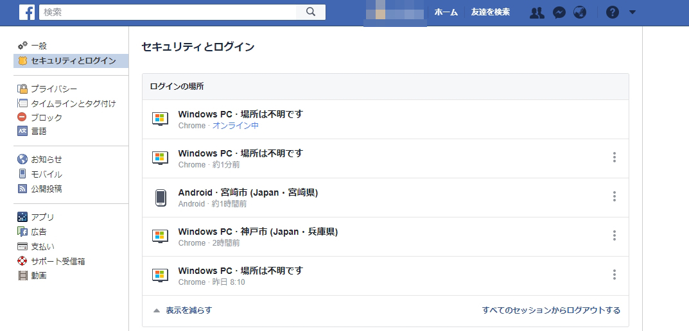Click 友達を検索 in top bar

pos(490,12)
